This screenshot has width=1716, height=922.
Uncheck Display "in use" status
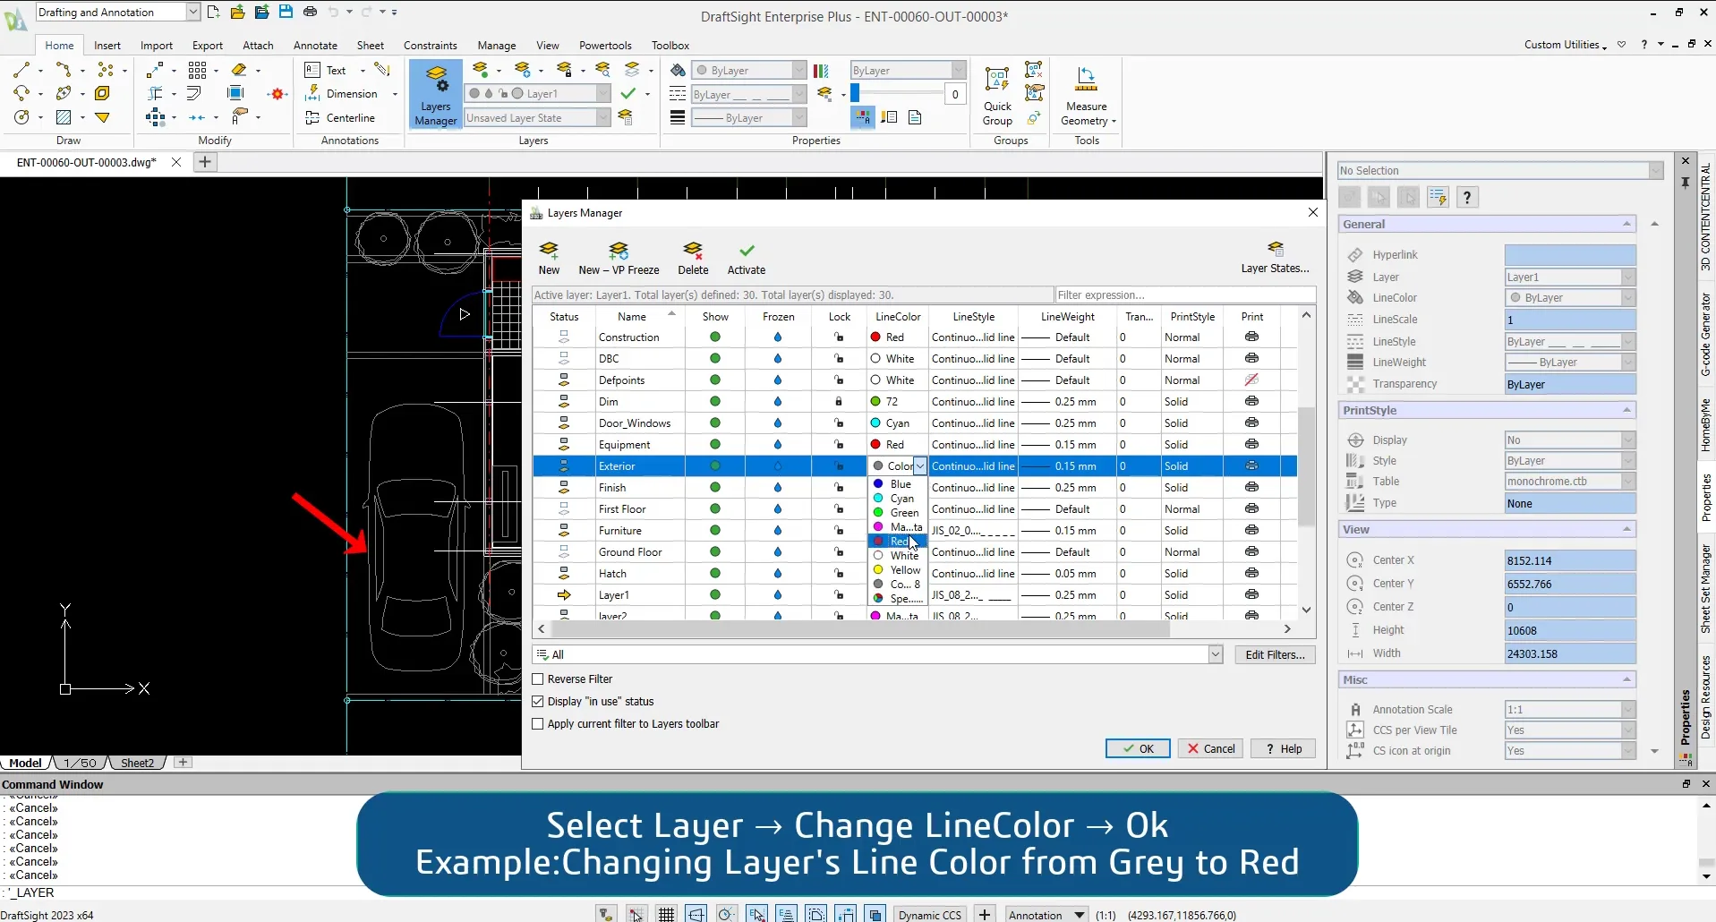point(538,702)
